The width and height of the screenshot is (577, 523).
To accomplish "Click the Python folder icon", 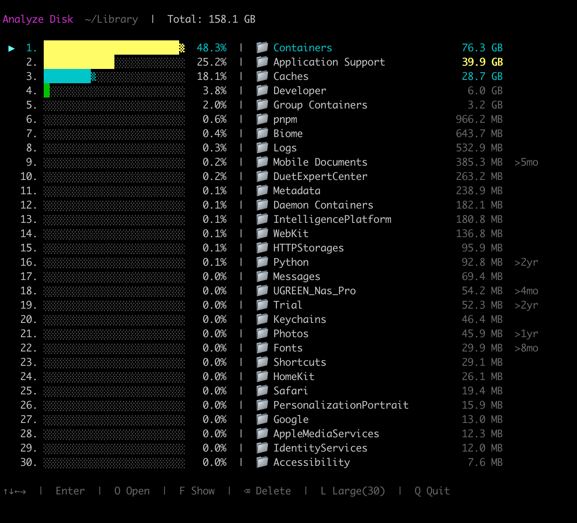I will coord(262,262).
